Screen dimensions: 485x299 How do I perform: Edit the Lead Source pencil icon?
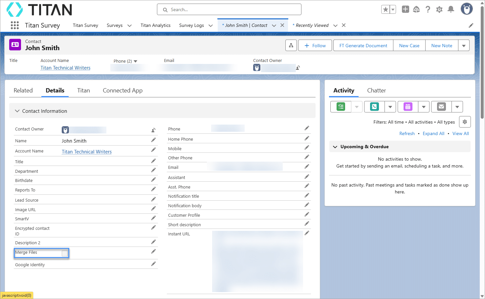(153, 199)
